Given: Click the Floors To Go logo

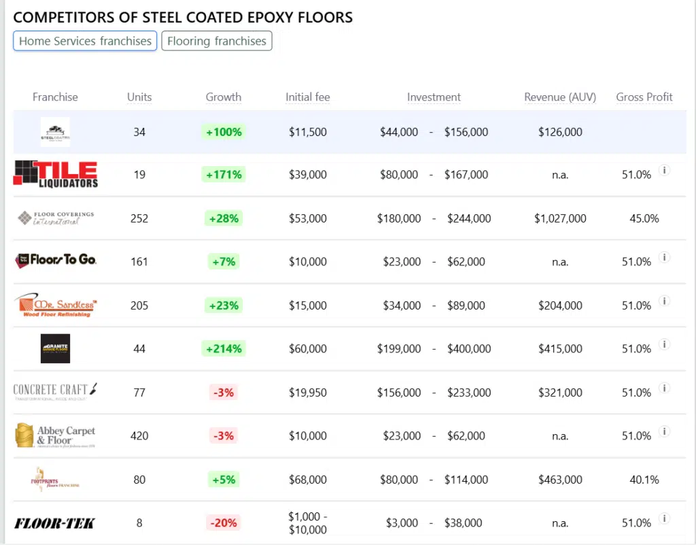Looking at the screenshot, I should 55,261.
